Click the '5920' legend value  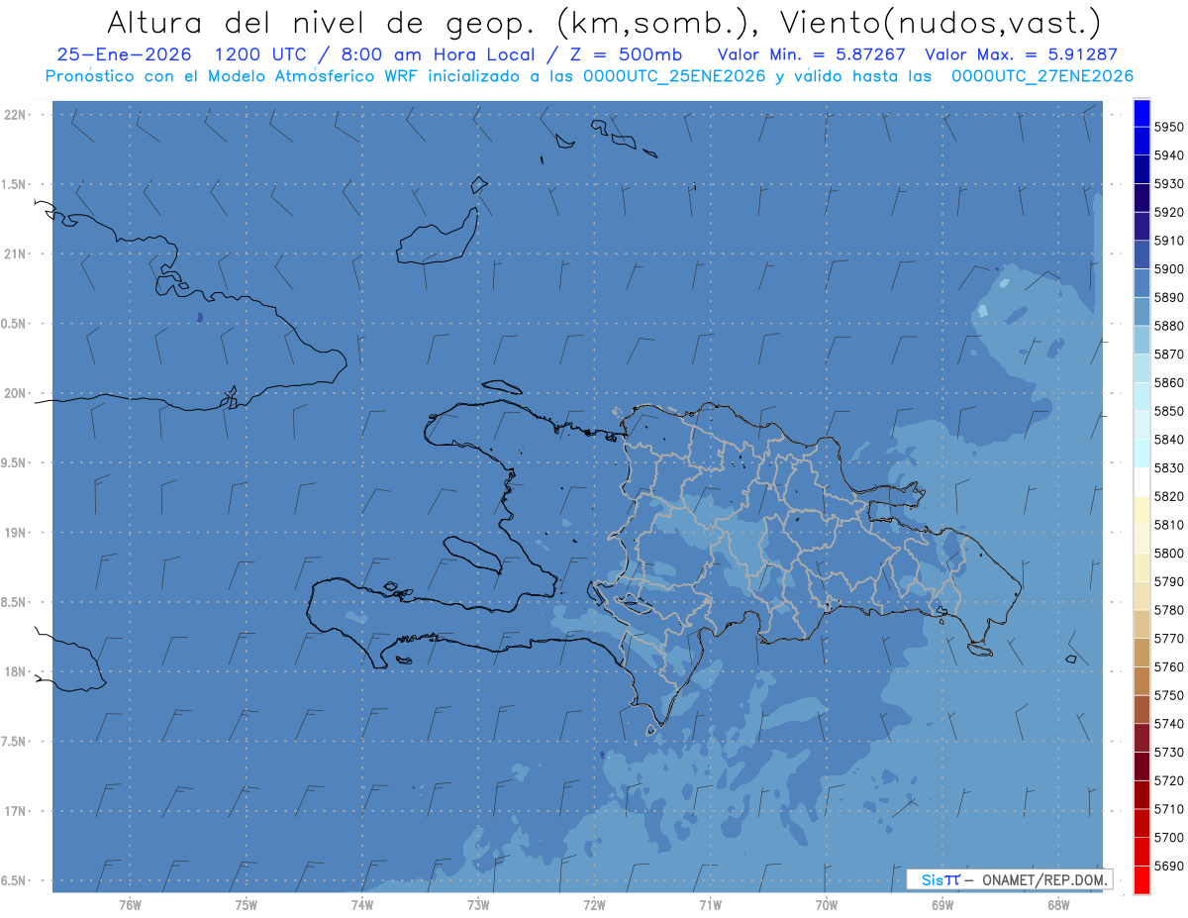[x=1168, y=212]
